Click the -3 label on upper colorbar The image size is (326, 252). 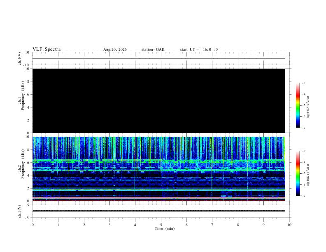pyautogui.click(x=303, y=83)
